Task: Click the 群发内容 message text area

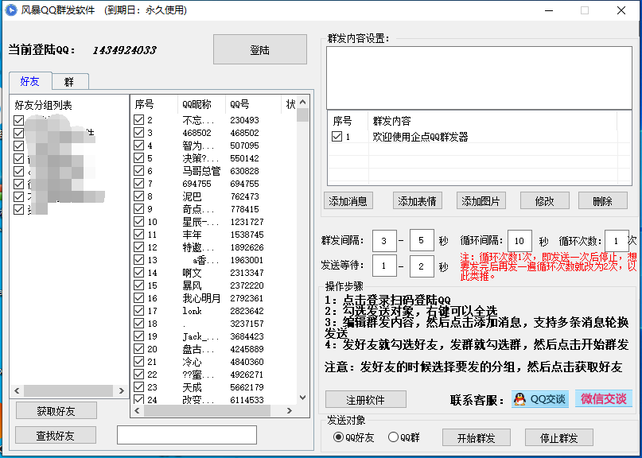Action: click(479, 78)
